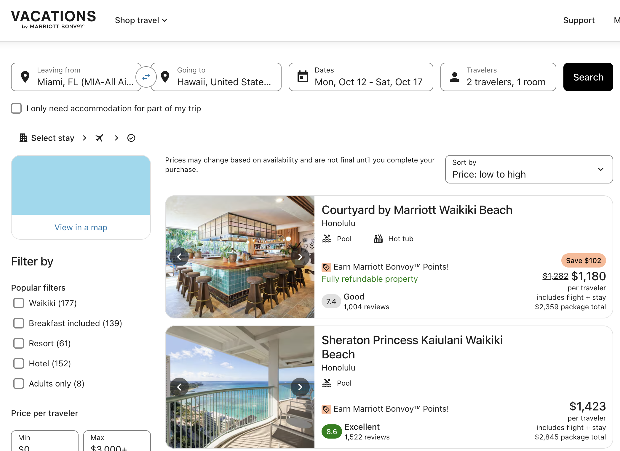Click the Pool icon on Sheraton listing
This screenshot has width=620, height=451.
pyautogui.click(x=327, y=383)
